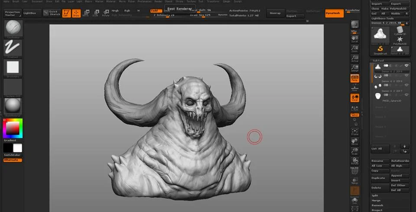Click the Actual size icon
The height and width of the screenshot is (212, 416).
pos(355,58)
